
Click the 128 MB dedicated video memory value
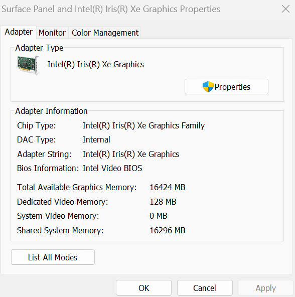tap(163, 202)
